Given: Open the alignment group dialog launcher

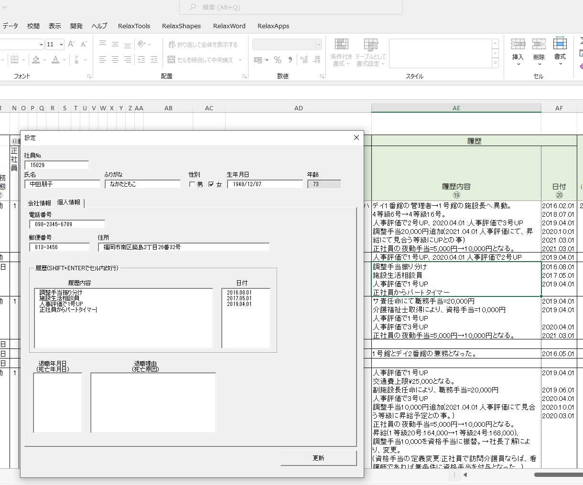Looking at the screenshot, I should point(245,76).
